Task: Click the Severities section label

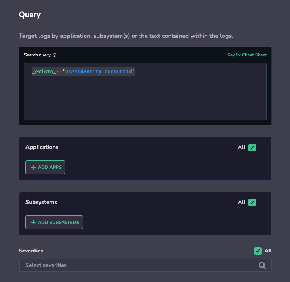Action: tap(31, 251)
